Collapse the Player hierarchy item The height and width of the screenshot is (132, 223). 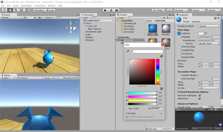pyautogui.click(x=84, y=23)
